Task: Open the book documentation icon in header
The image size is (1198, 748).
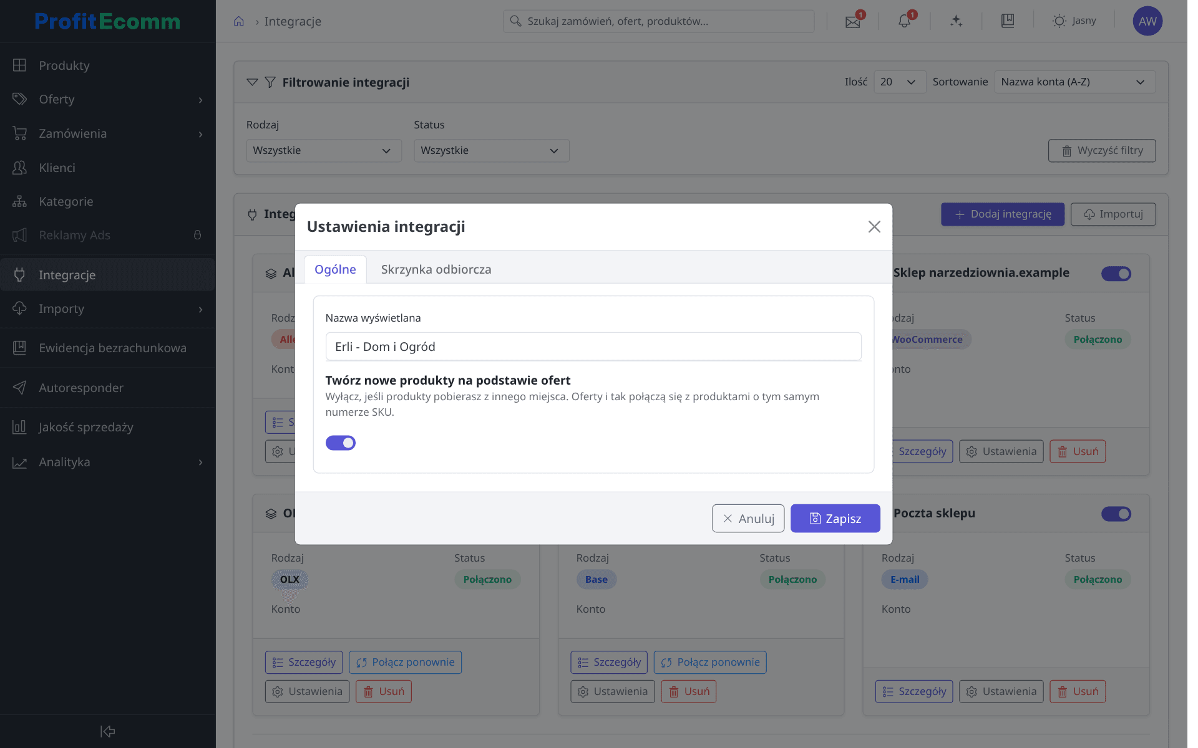Action: pyautogui.click(x=1008, y=21)
